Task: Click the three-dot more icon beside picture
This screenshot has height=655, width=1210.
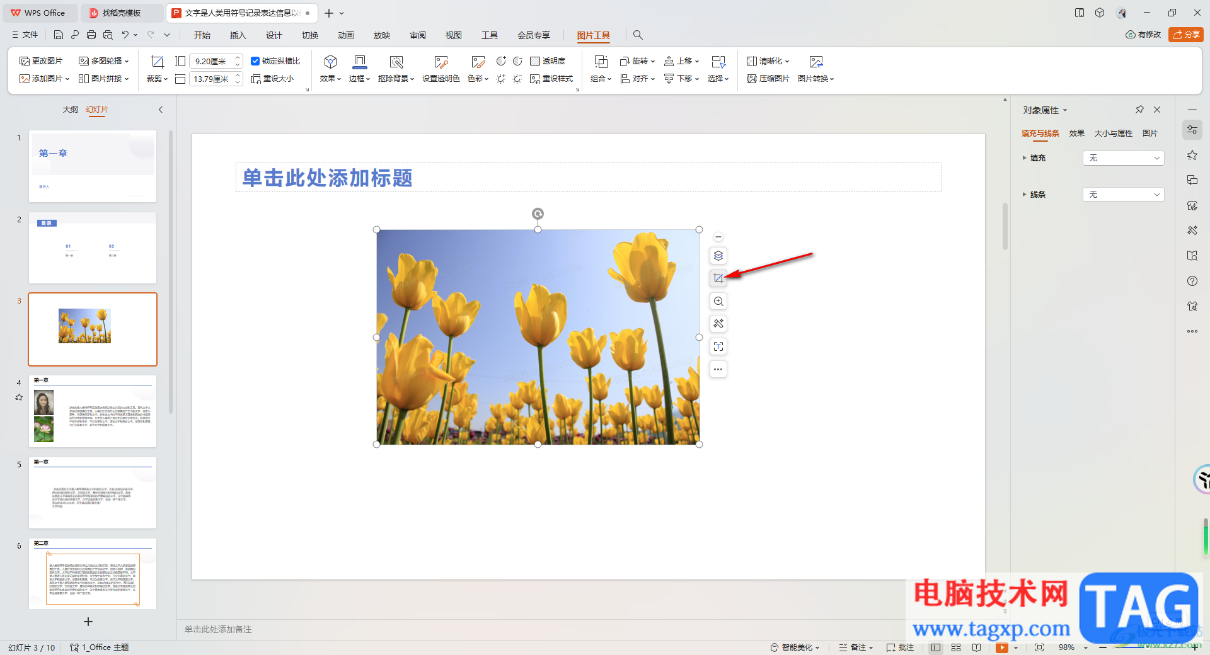Action: click(718, 369)
